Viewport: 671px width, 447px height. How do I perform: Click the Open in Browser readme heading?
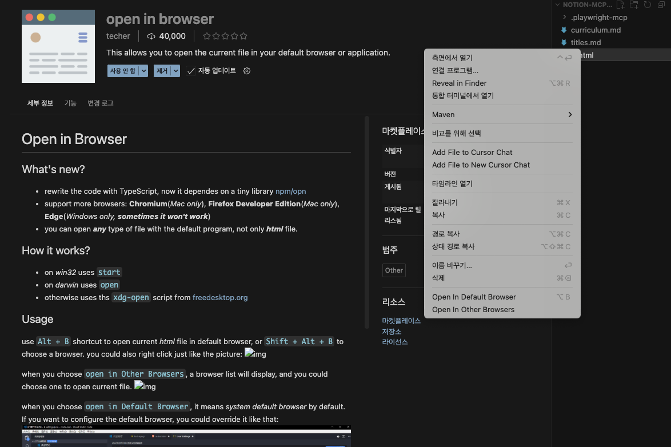coord(74,139)
